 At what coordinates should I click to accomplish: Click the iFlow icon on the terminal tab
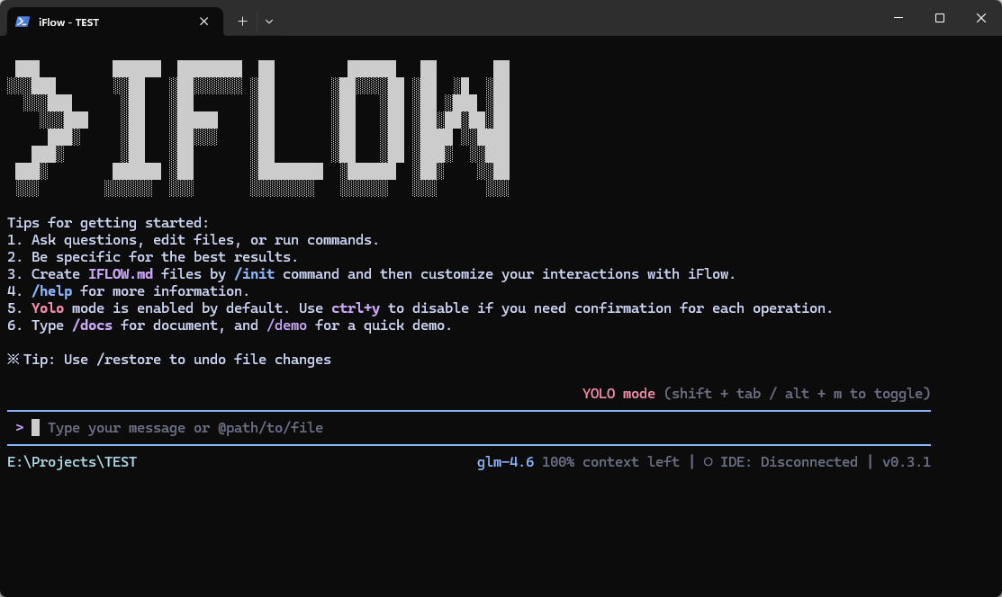tap(22, 21)
